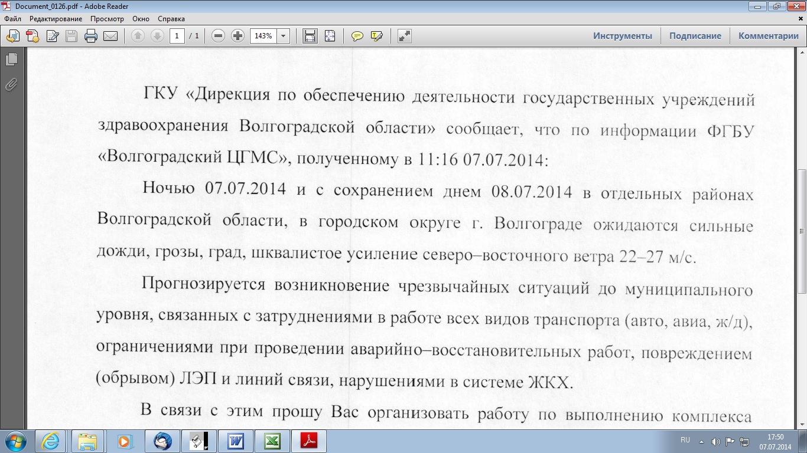Open the Подписание pane

pos(695,36)
